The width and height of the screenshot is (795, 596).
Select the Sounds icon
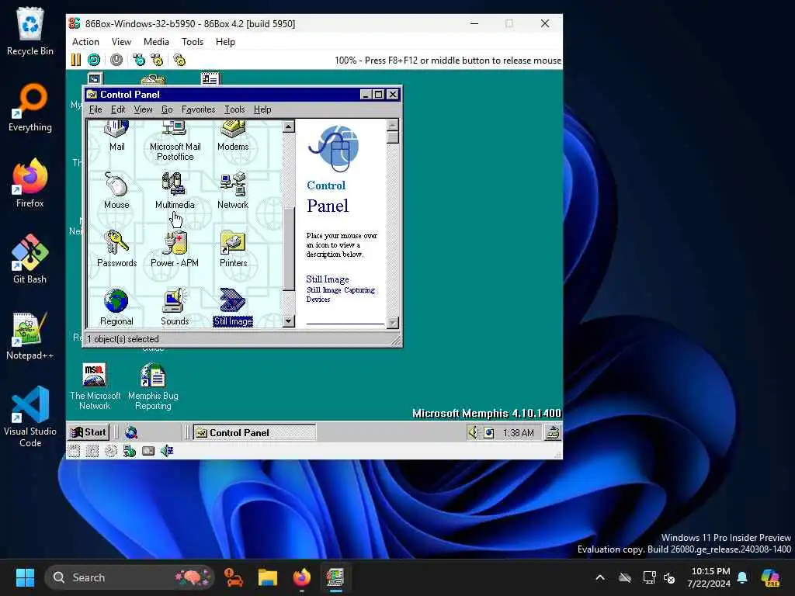[175, 307]
